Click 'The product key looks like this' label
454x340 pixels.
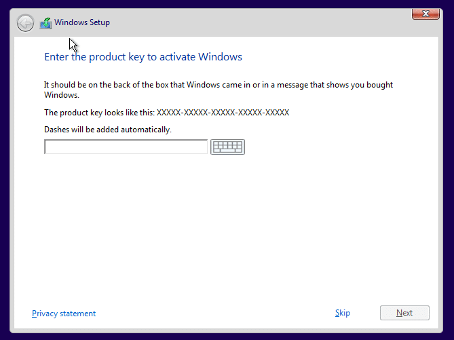click(99, 112)
